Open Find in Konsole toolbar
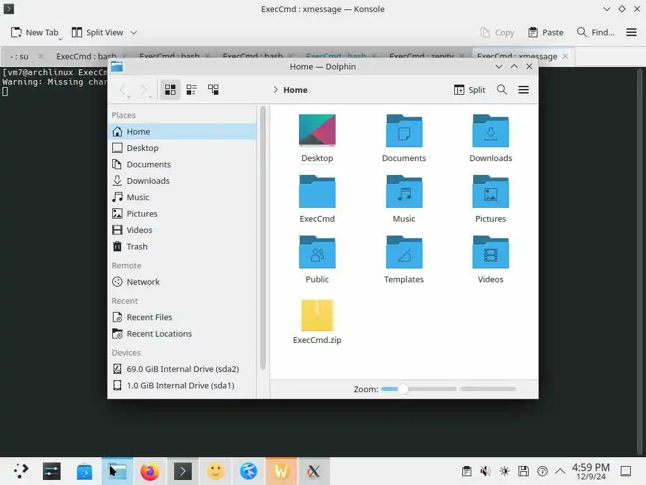The width and height of the screenshot is (646, 485). click(596, 32)
